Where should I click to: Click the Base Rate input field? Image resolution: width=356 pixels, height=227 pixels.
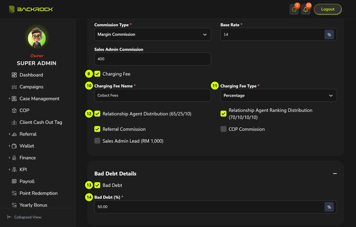click(272, 34)
